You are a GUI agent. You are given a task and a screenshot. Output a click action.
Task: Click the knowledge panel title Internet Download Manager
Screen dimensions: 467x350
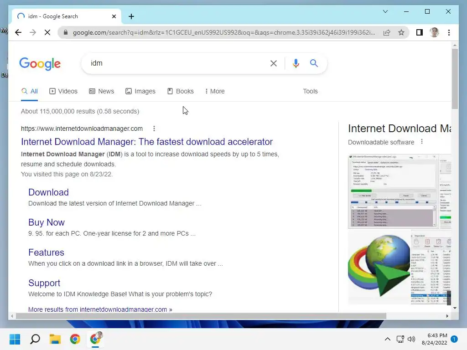(400, 129)
